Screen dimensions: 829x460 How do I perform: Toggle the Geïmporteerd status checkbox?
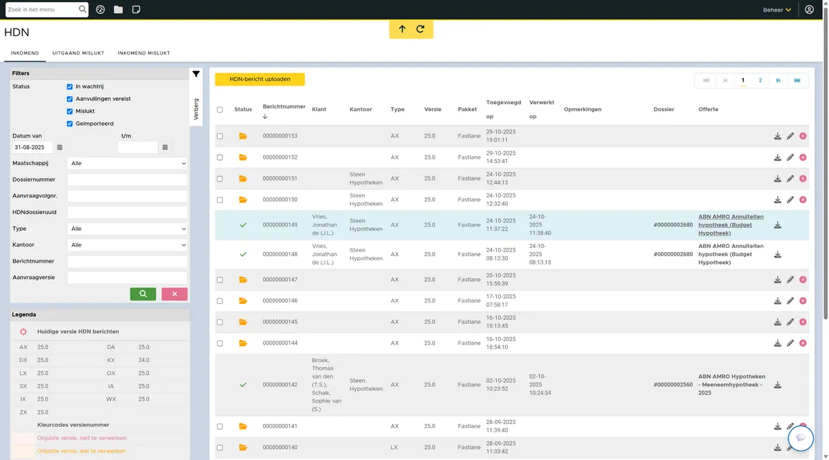(x=70, y=124)
